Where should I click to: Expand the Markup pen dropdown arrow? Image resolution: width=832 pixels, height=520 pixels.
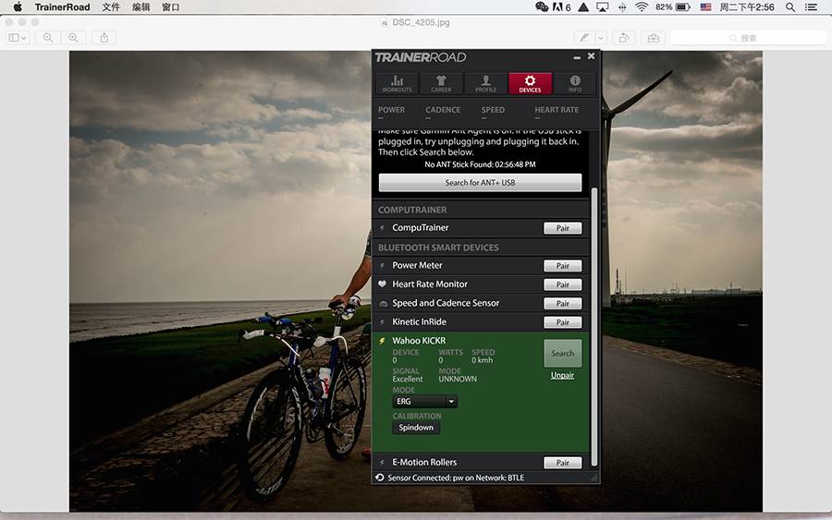coord(601,38)
